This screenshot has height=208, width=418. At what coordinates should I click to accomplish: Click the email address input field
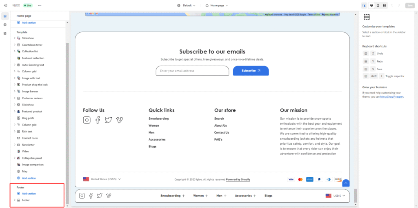click(192, 71)
